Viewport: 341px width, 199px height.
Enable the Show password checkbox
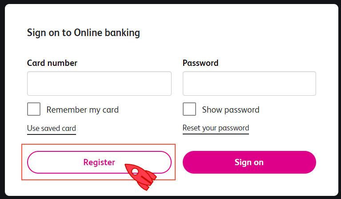click(x=189, y=110)
